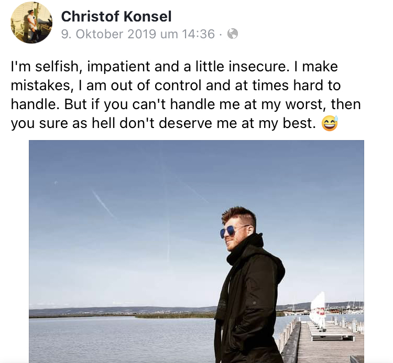Viewport: 393px width, 363px height.
Task: Click the grinning sweat emoji
Action: click(330, 123)
